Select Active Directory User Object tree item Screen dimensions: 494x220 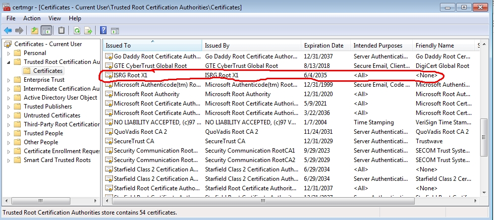point(60,98)
